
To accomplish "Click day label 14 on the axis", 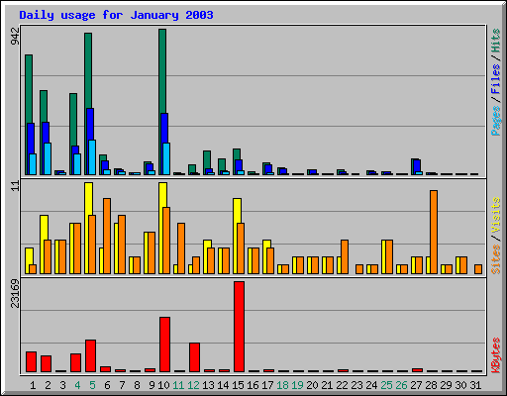I will point(223,385).
